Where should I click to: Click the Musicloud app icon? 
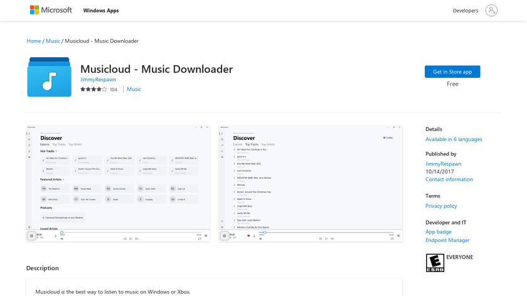point(49,77)
